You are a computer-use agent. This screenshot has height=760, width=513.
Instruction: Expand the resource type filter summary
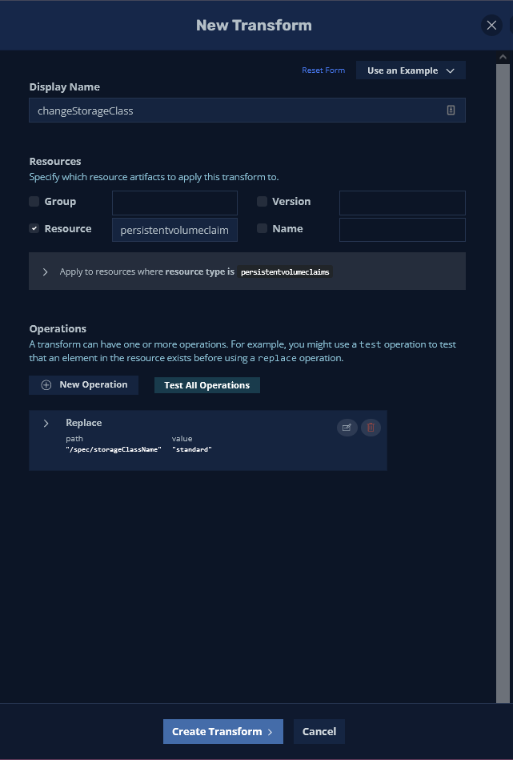(x=46, y=272)
